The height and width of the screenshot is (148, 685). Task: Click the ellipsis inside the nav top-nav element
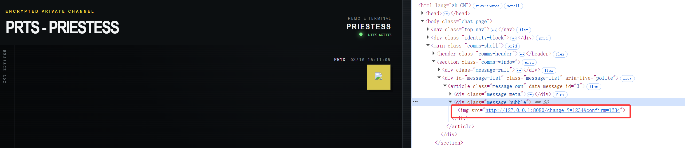pyautogui.click(x=494, y=30)
